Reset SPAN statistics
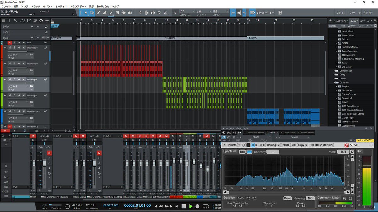378x212 pixels. pos(287,198)
